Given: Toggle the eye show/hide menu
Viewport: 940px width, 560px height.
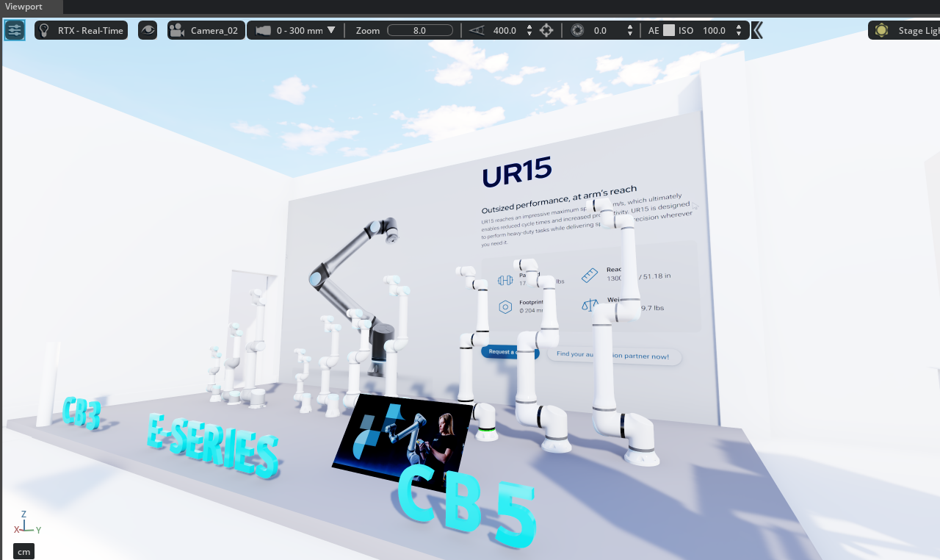Looking at the screenshot, I should pyautogui.click(x=148, y=30).
